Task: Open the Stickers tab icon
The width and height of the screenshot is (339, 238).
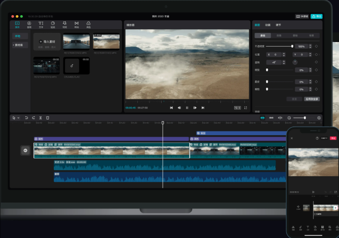Action: (x=53, y=24)
